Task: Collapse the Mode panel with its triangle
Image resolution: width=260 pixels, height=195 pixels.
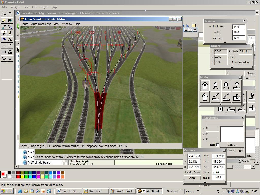Action: point(221,105)
